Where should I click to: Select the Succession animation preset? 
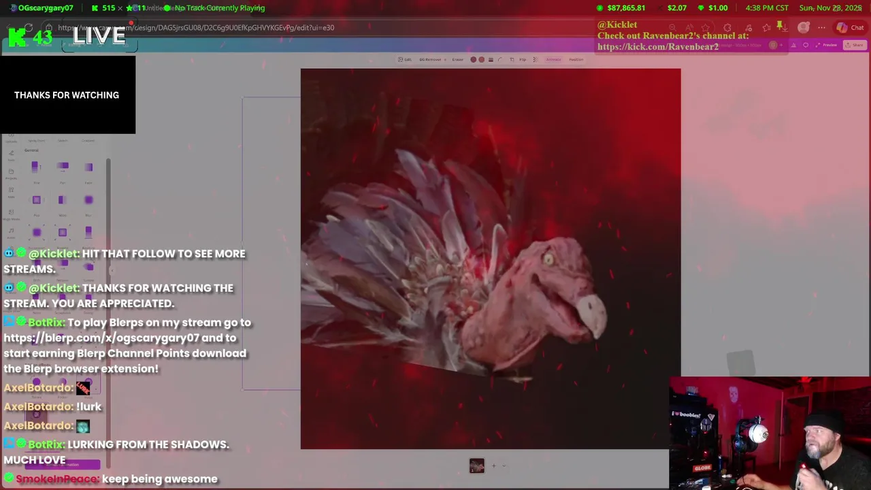tap(37, 232)
